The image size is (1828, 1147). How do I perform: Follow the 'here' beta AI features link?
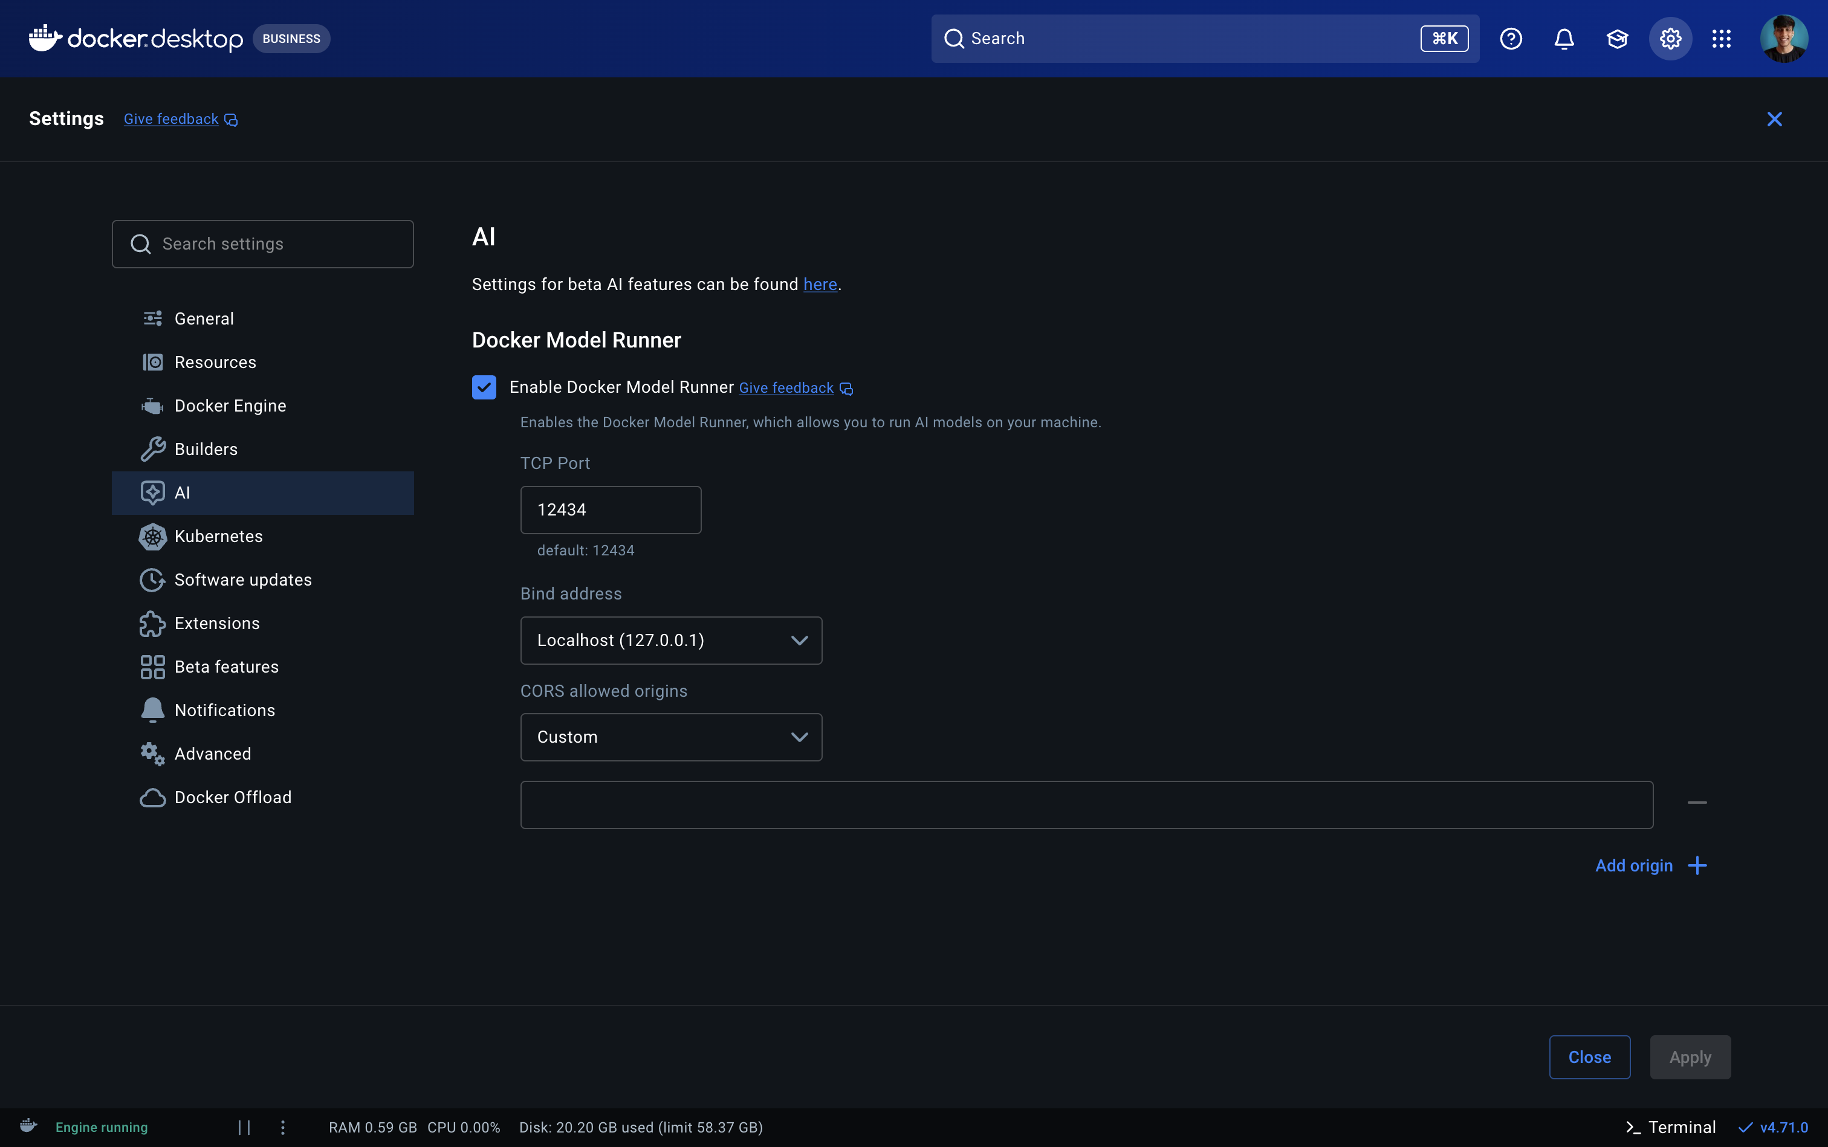[820, 285]
